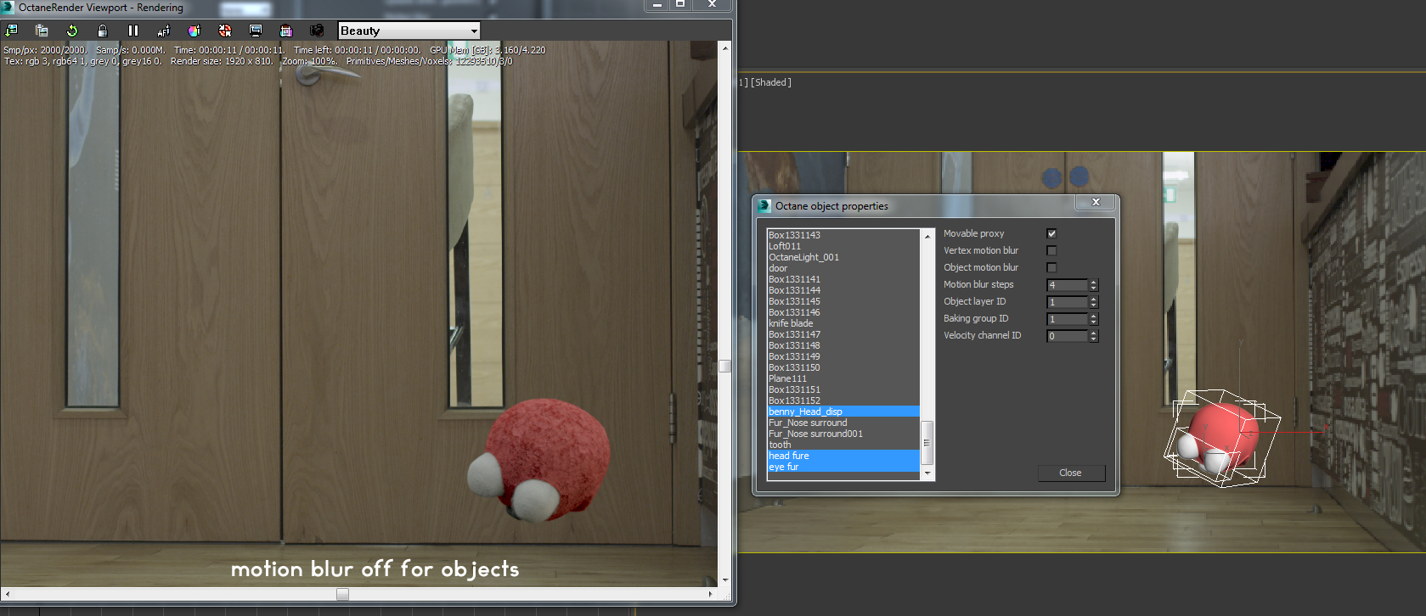Screen dimensions: 1426x616
Task: Click the render viewport horizontal scrollbar right arrow
Action: [x=710, y=594]
